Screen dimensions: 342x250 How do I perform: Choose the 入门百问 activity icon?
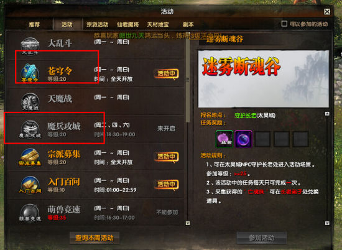point(30,185)
